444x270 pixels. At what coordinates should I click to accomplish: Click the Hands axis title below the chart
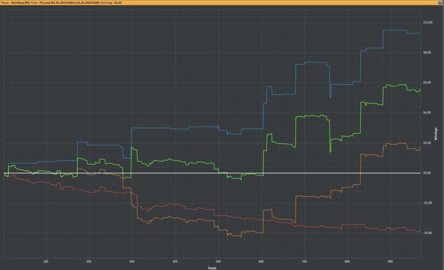coord(212,268)
